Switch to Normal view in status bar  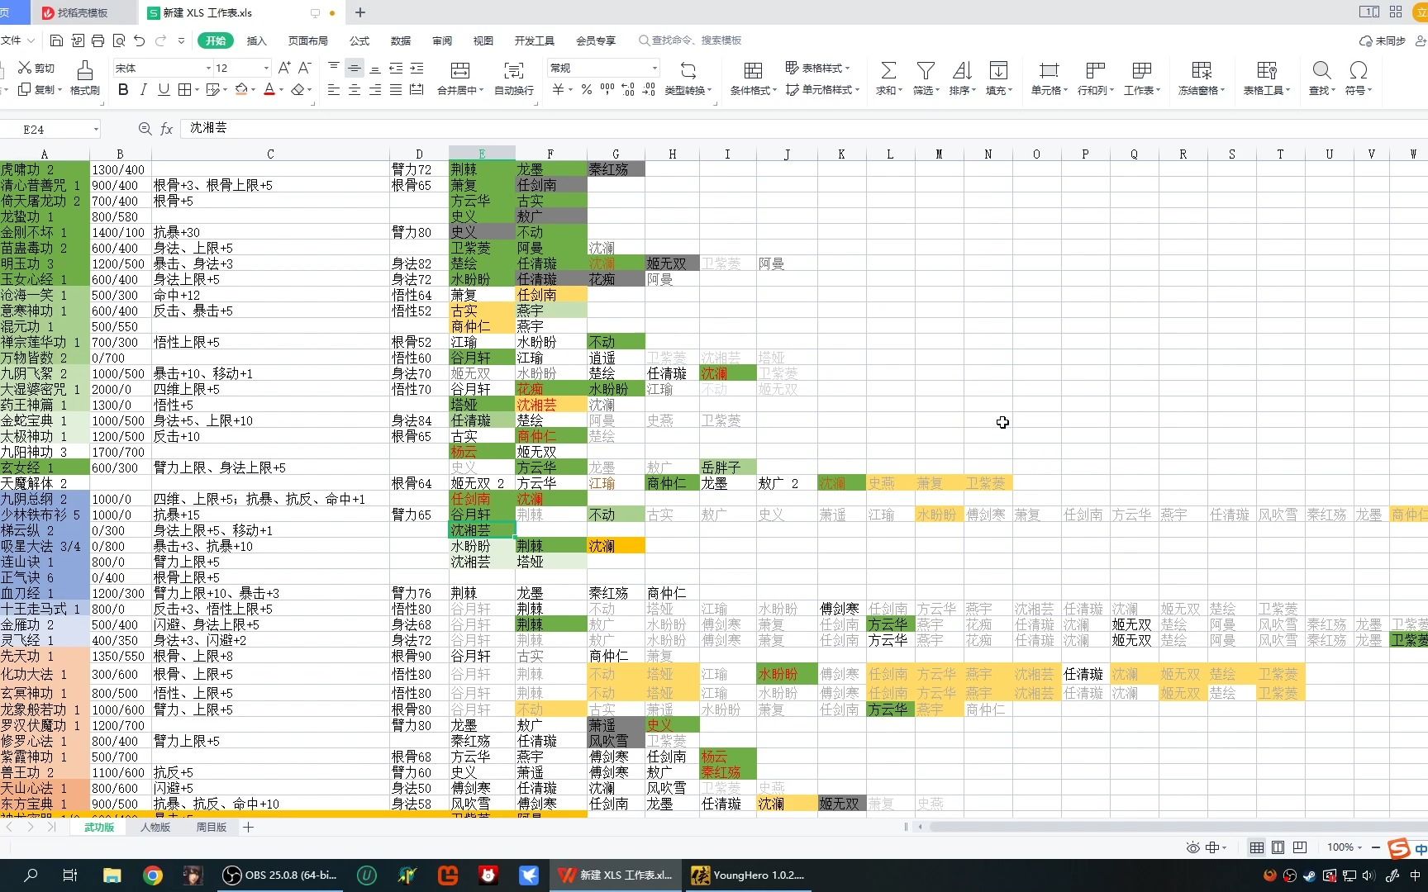[x=1257, y=847]
